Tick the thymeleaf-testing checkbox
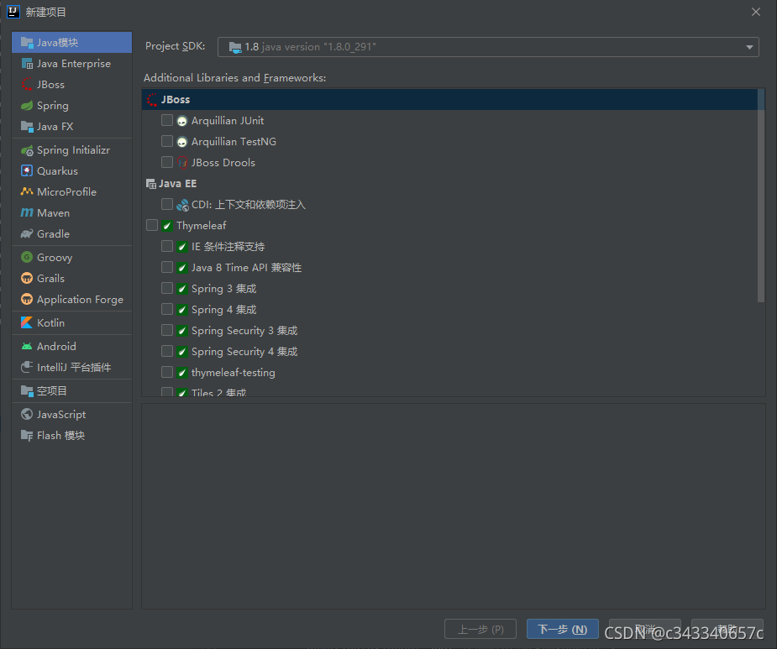777x649 pixels. [x=167, y=372]
